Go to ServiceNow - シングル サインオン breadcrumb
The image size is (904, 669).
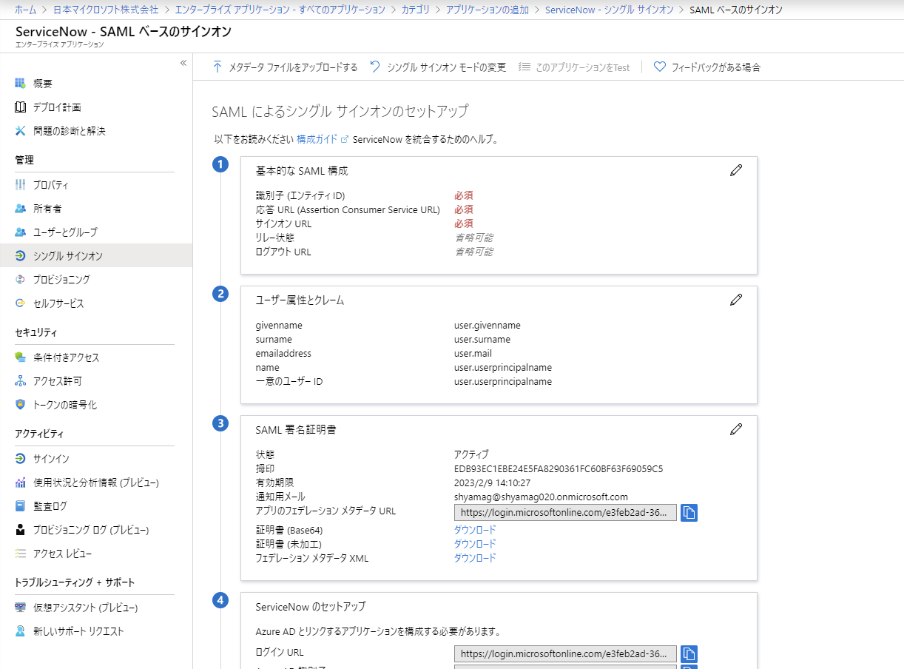click(609, 10)
